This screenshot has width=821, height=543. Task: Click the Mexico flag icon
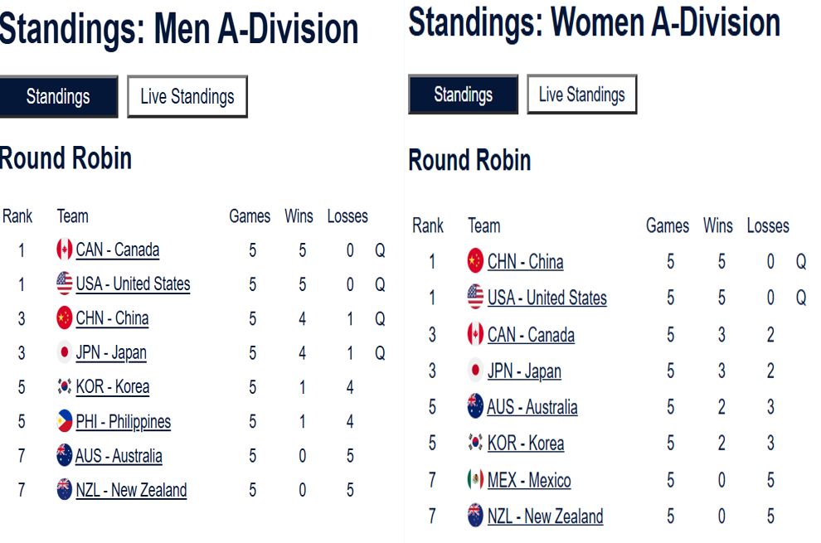click(475, 480)
